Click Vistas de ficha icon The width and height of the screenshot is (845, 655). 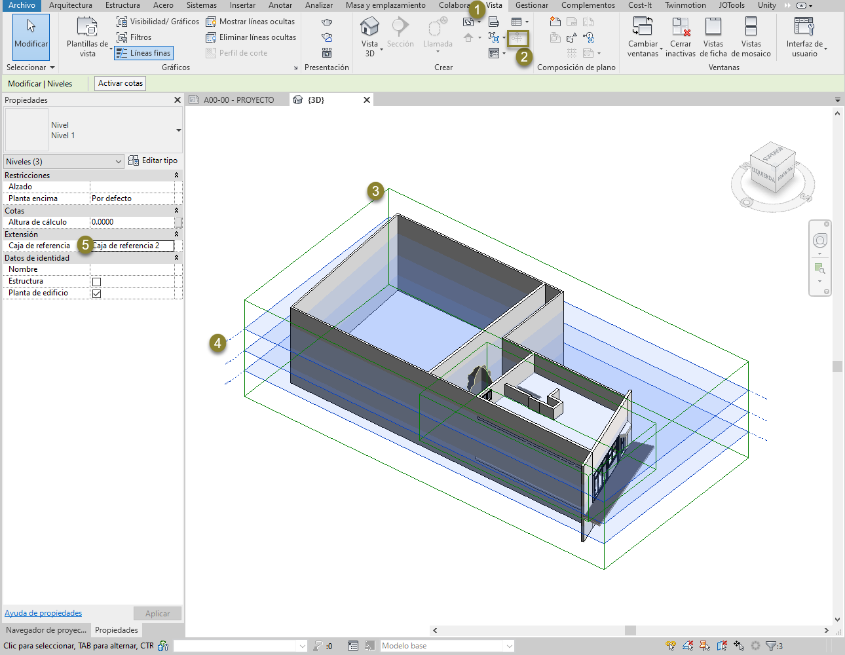pyautogui.click(x=713, y=27)
